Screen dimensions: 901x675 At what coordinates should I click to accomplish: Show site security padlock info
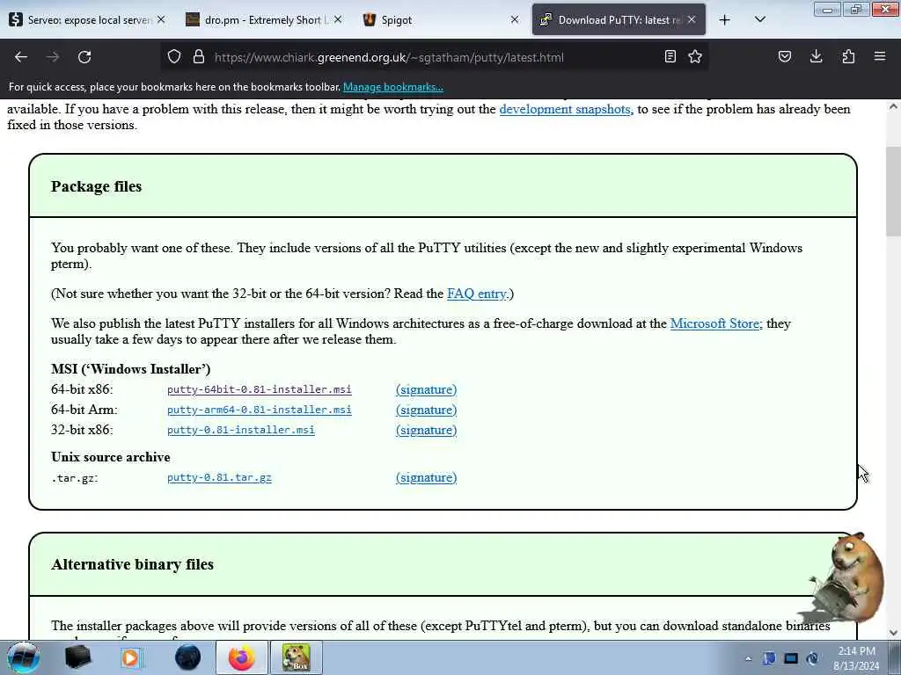199,57
